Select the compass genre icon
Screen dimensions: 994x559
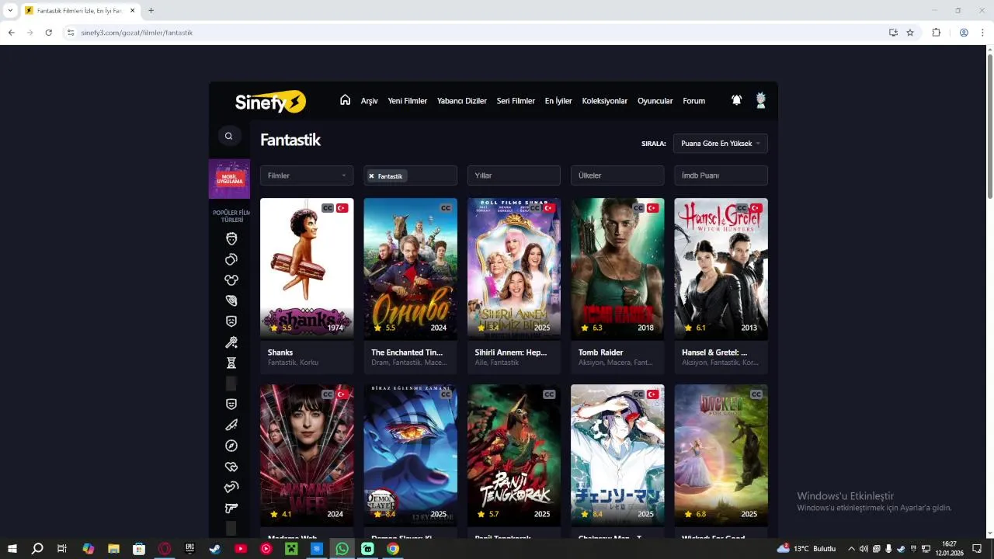(x=231, y=446)
